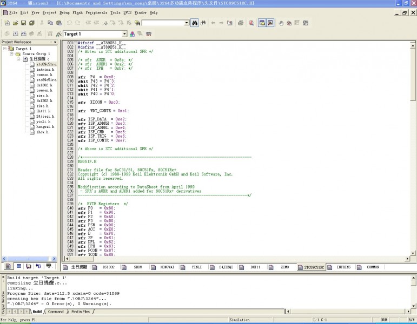Open the Peripherals menu

coord(95,12)
